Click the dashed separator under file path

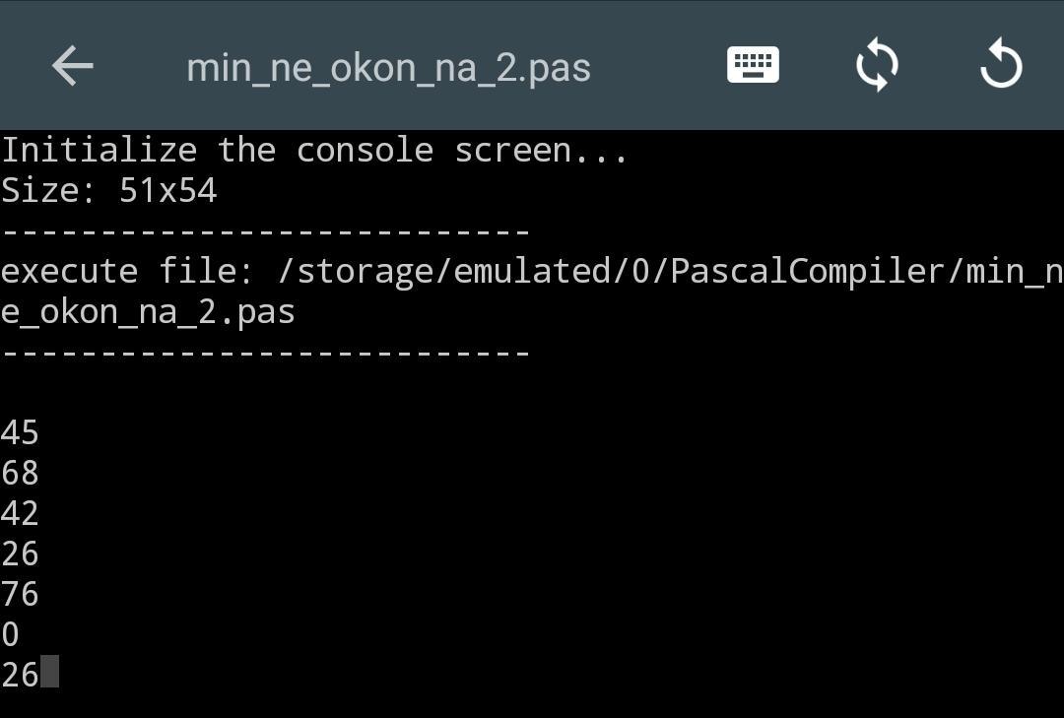(x=266, y=353)
